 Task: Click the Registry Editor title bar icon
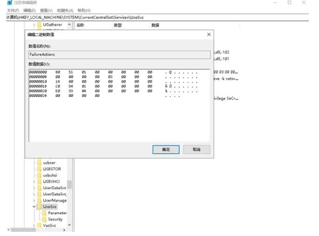9,3
